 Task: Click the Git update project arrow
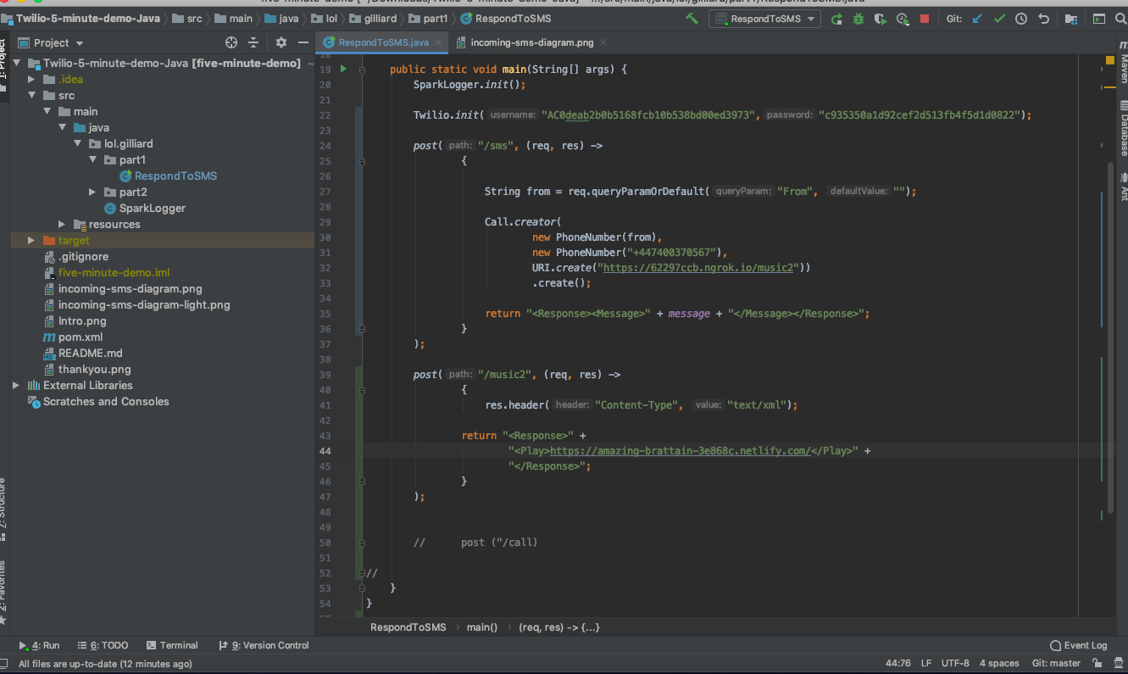[x=978, y=19]
